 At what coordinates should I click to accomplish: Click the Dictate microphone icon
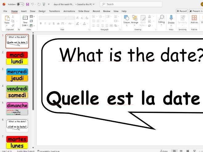pos(171,18)
